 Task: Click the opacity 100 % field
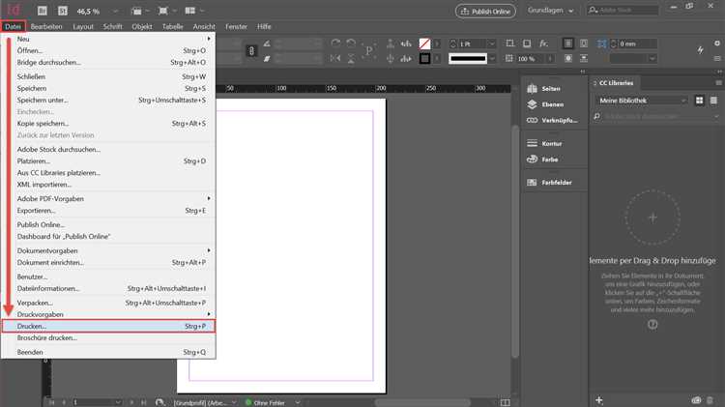point(531,59)
